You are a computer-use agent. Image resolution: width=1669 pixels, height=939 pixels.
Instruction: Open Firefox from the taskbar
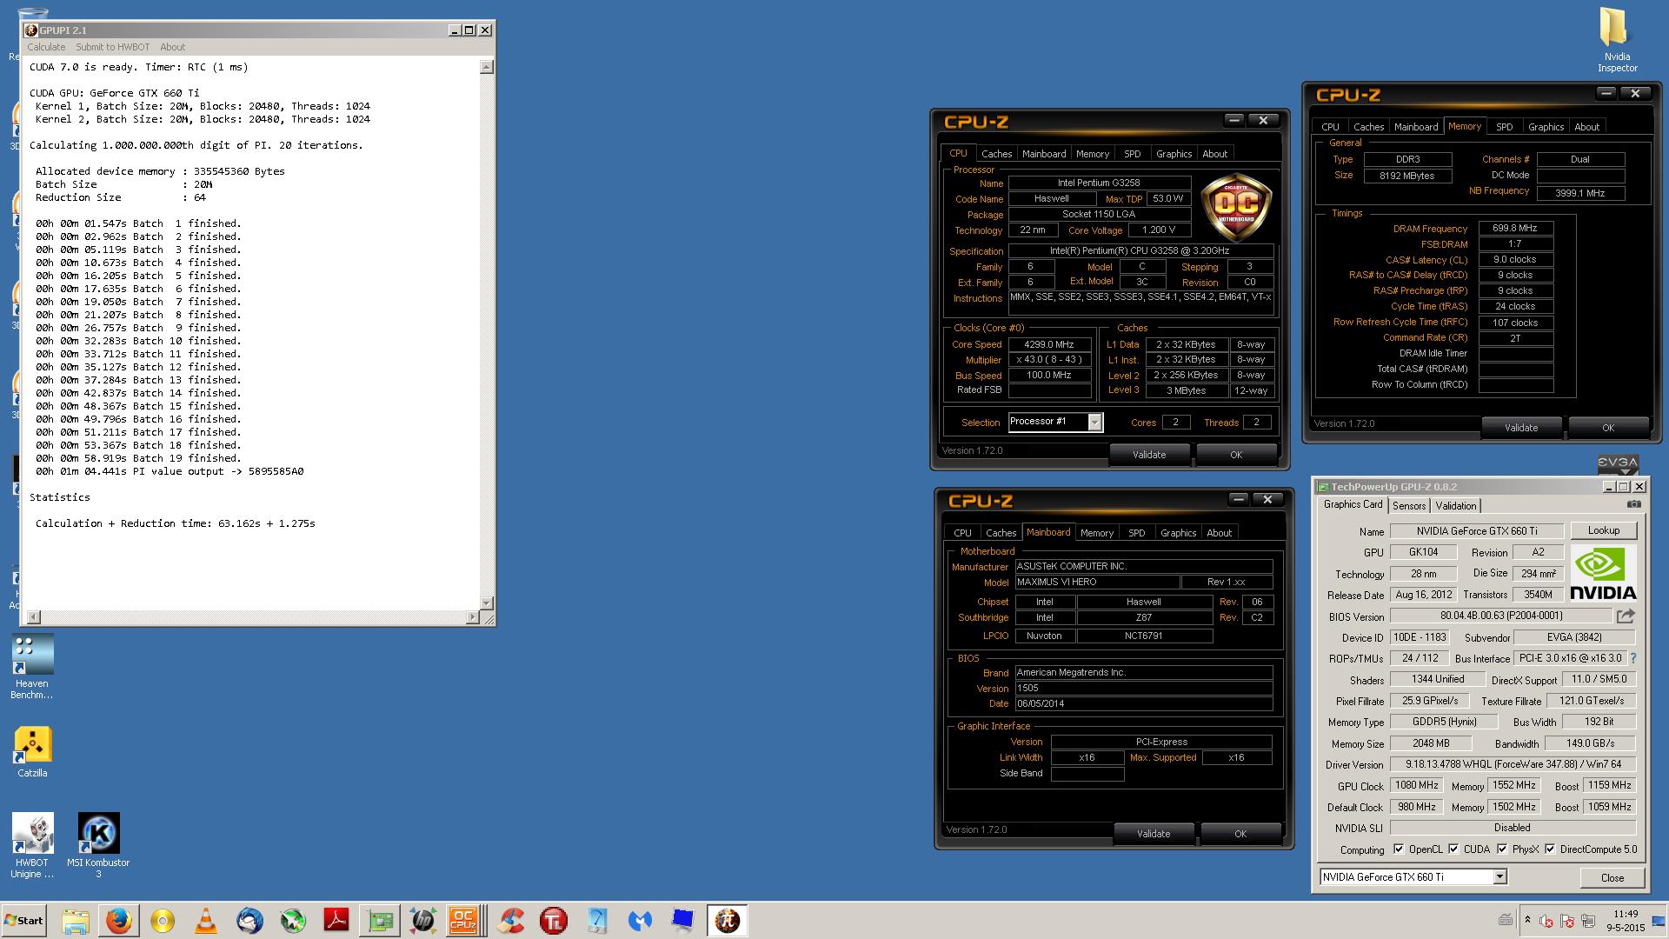click(x=119, y=920)
